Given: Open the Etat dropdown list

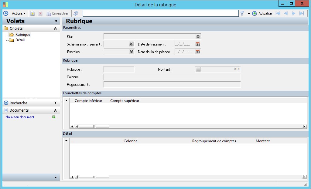Looking at the screenshot, I should pyautogui.click(x=198, y=36).
